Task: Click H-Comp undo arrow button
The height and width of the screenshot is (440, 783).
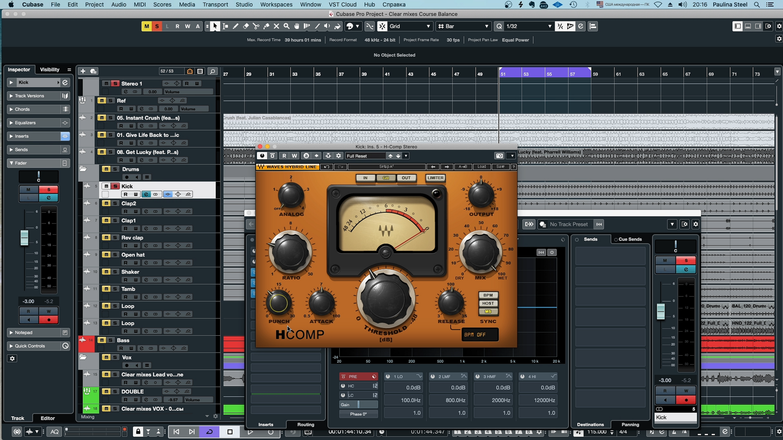Action: point(327,167)
